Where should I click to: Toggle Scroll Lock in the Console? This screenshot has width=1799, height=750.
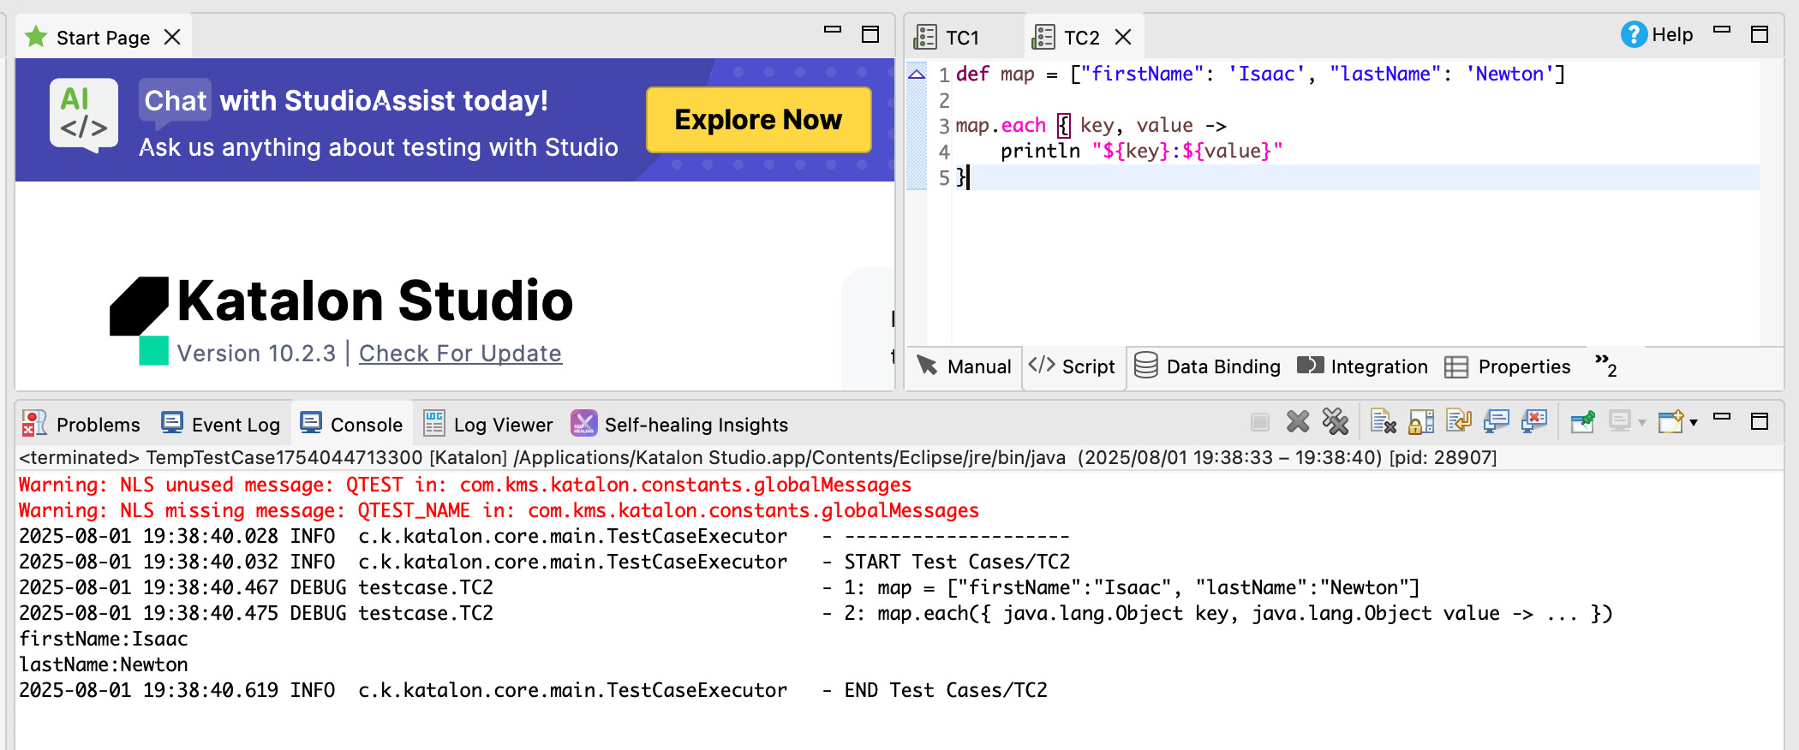coord(1421,422)
